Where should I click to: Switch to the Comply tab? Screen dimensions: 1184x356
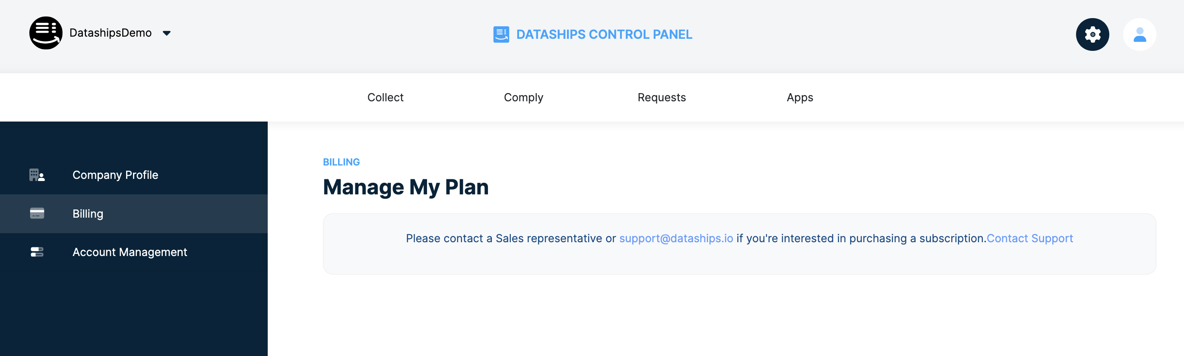click(523, 98)
